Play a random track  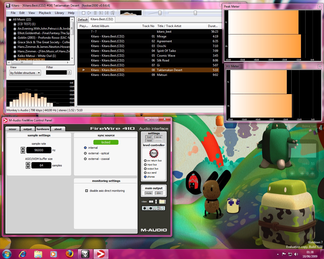pos(113,13)
